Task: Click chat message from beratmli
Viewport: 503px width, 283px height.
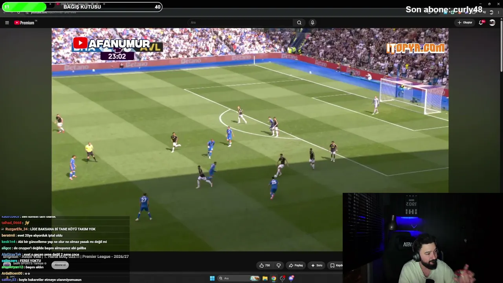Action: (32, 235)
